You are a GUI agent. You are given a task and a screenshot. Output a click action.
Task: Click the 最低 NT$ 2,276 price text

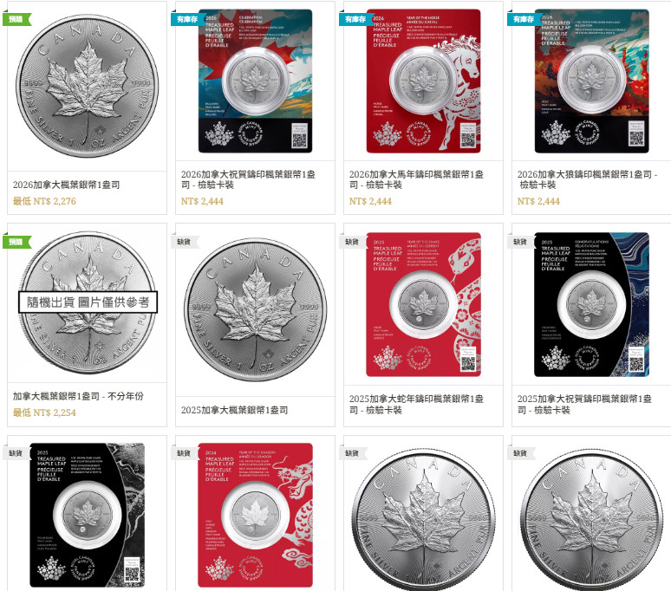[x=44, y=201]
